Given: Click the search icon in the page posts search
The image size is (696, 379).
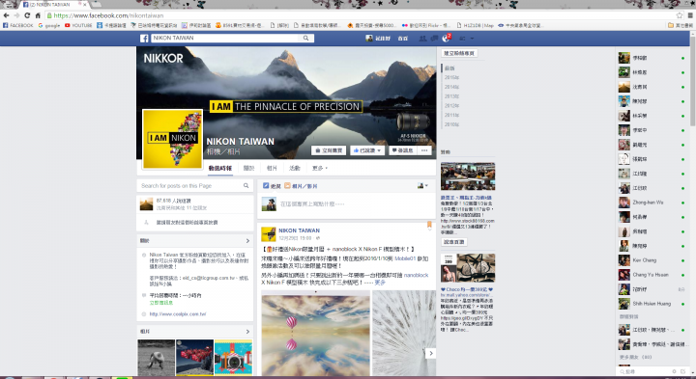Looking at the screenshot, I should 246,185.
